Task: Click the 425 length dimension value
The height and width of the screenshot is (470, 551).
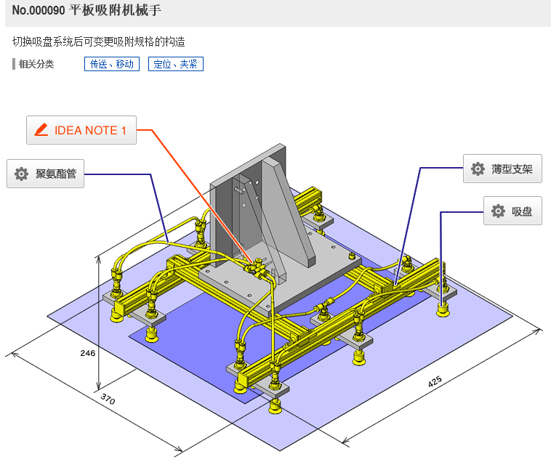Action: (x=435, y=381)
